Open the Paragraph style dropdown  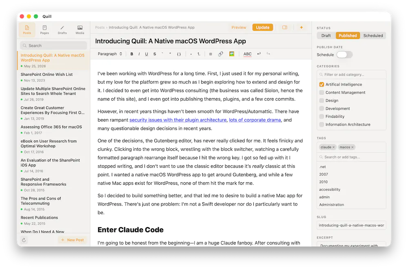click(x=110, y=54)
